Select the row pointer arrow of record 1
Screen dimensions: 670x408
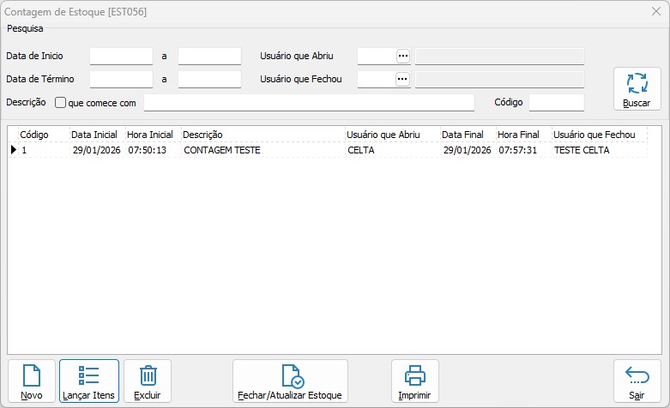click(x=13, y=150)
